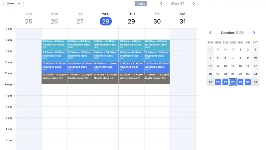
Task: Open Monday 8:00am Introduction class
Action: [x=54, y=45]
